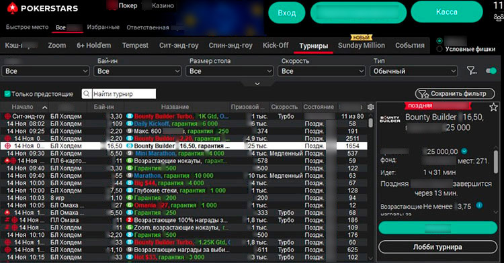Expand prize pool blue chevron near 25 000,00
This screenshot has width=504, height=263.
point(464,151)
